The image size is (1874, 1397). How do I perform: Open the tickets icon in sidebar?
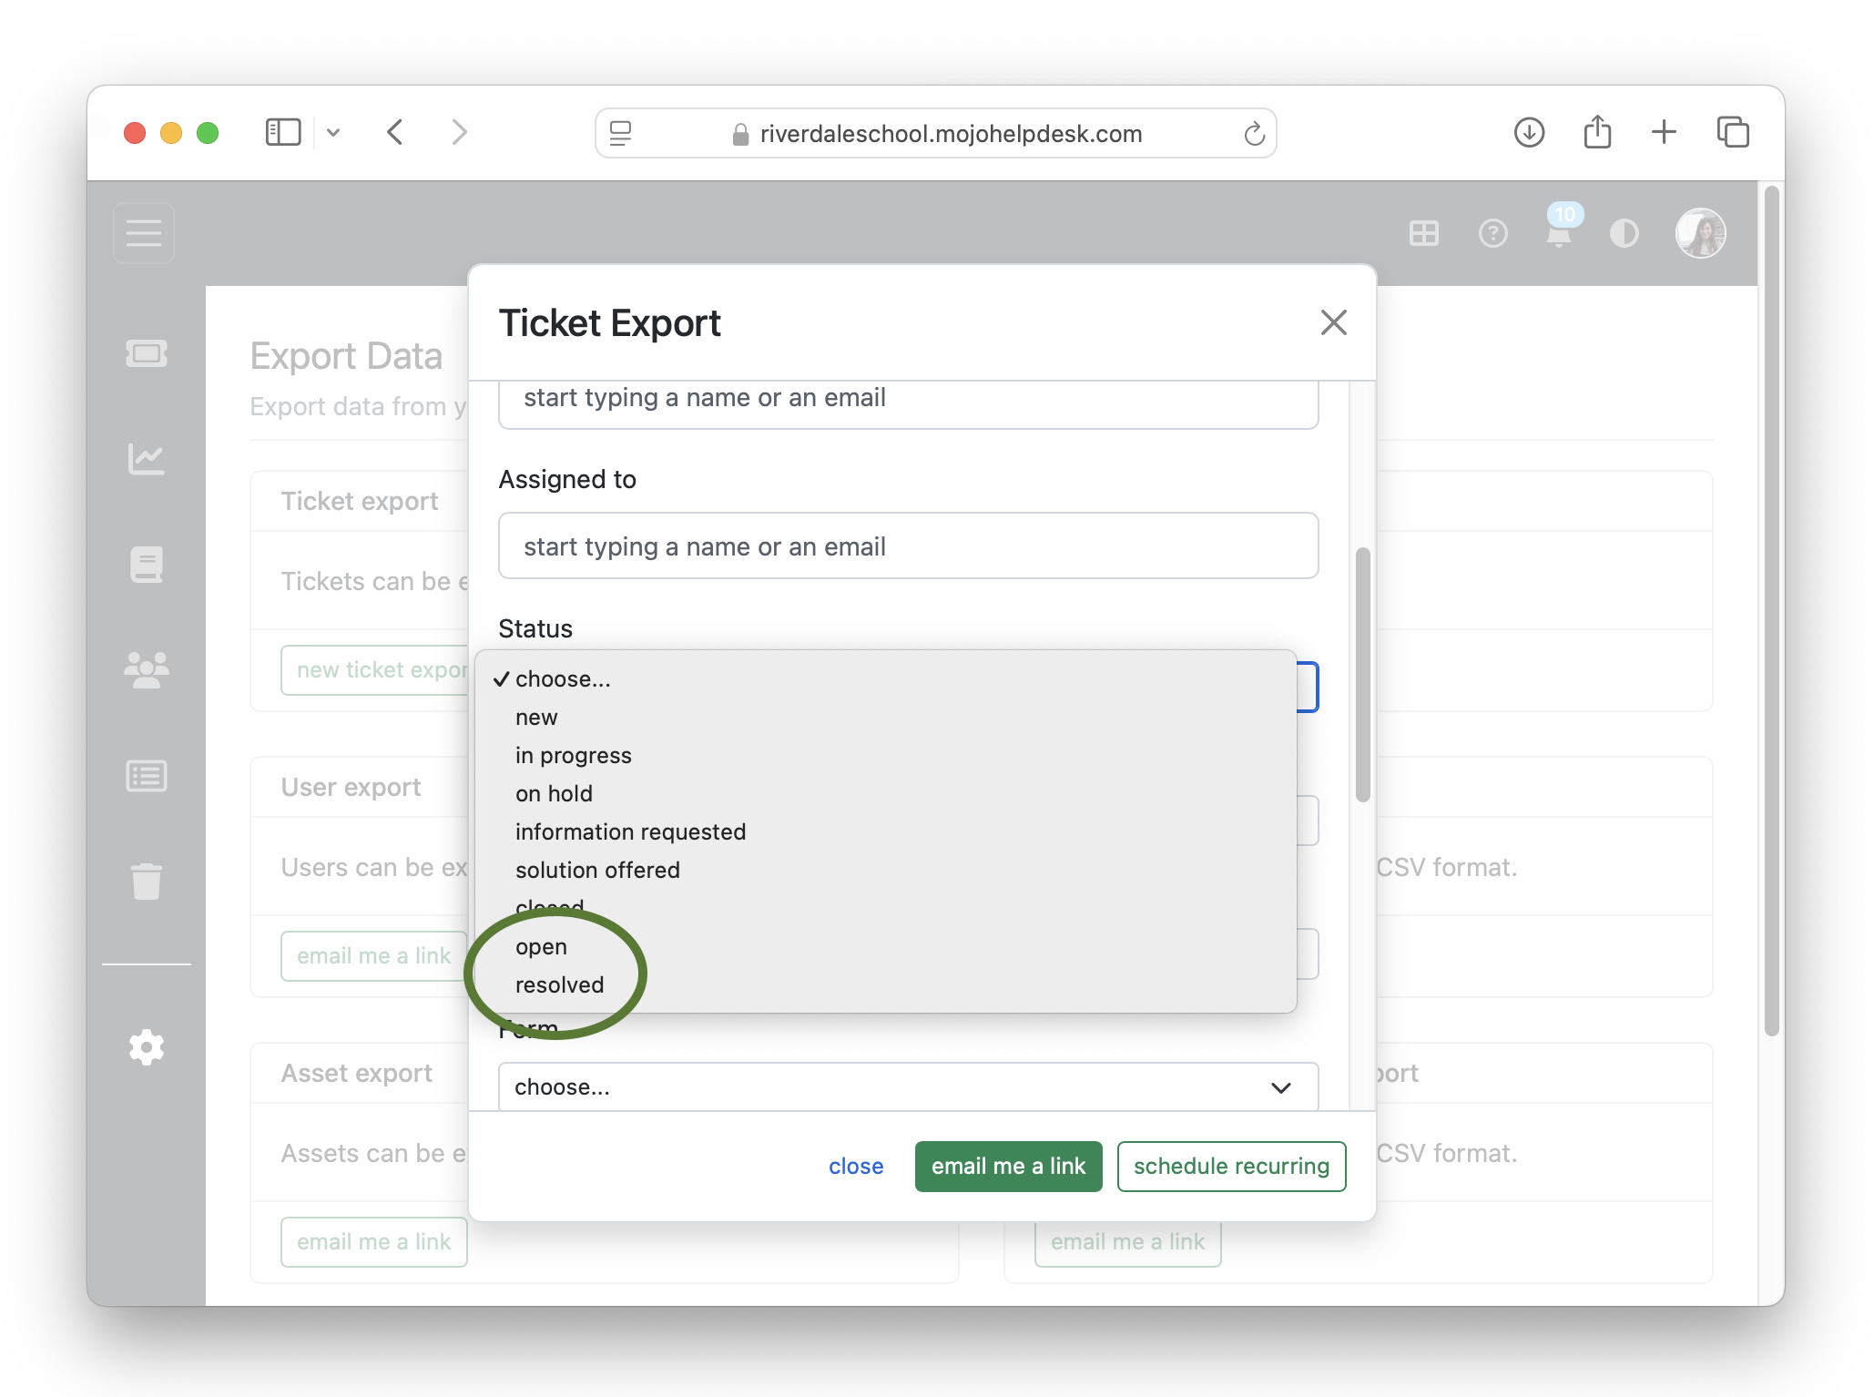coord(146,353)
